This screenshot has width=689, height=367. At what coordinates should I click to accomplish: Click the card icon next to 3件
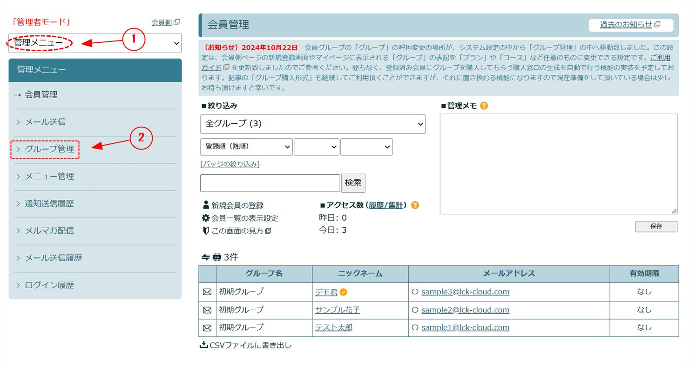click(x=216, y=257)
